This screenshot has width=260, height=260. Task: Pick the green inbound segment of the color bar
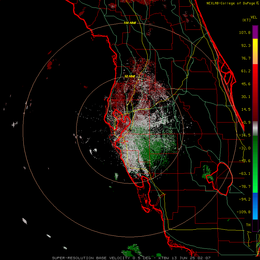tap(255, 164)
